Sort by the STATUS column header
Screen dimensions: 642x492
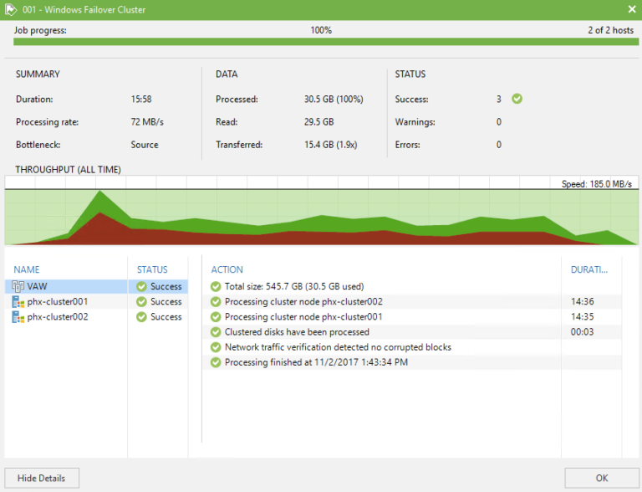click(x=152, y=269)
